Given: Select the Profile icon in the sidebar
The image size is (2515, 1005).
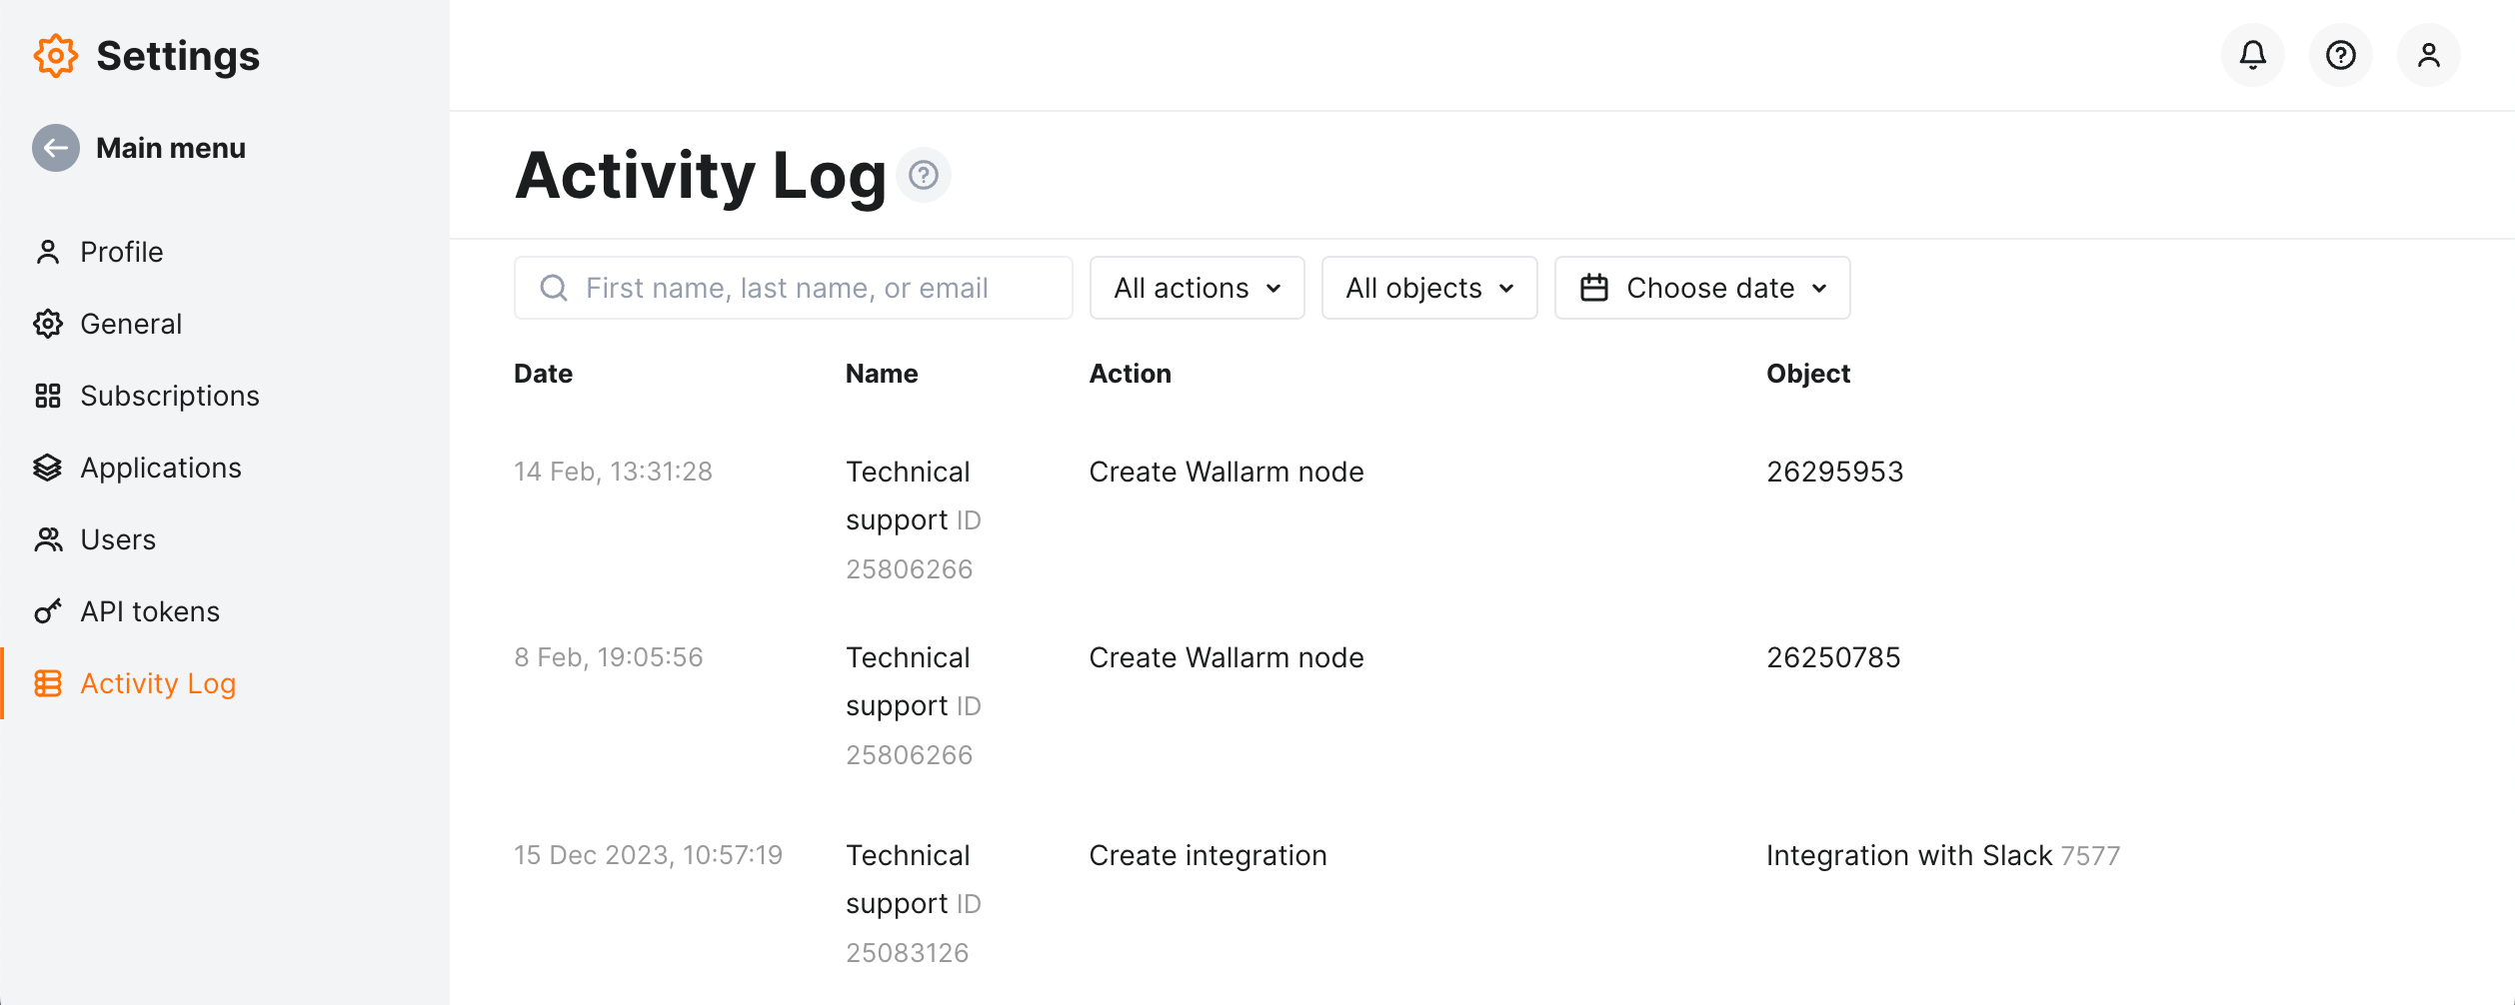Looking at the screenshot, I should pos(47,252).
